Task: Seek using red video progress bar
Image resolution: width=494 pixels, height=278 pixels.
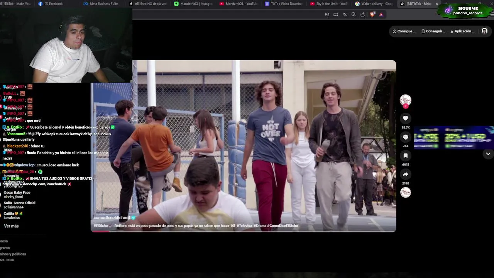Action: [x=243, y=231]
